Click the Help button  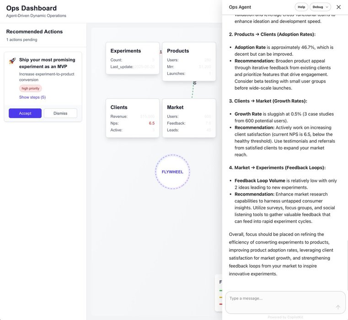pyautogui.click(x=301, y=7)
